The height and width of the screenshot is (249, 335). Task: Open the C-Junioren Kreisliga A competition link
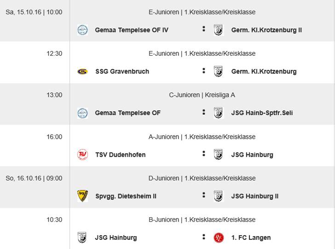click(202, 95)
